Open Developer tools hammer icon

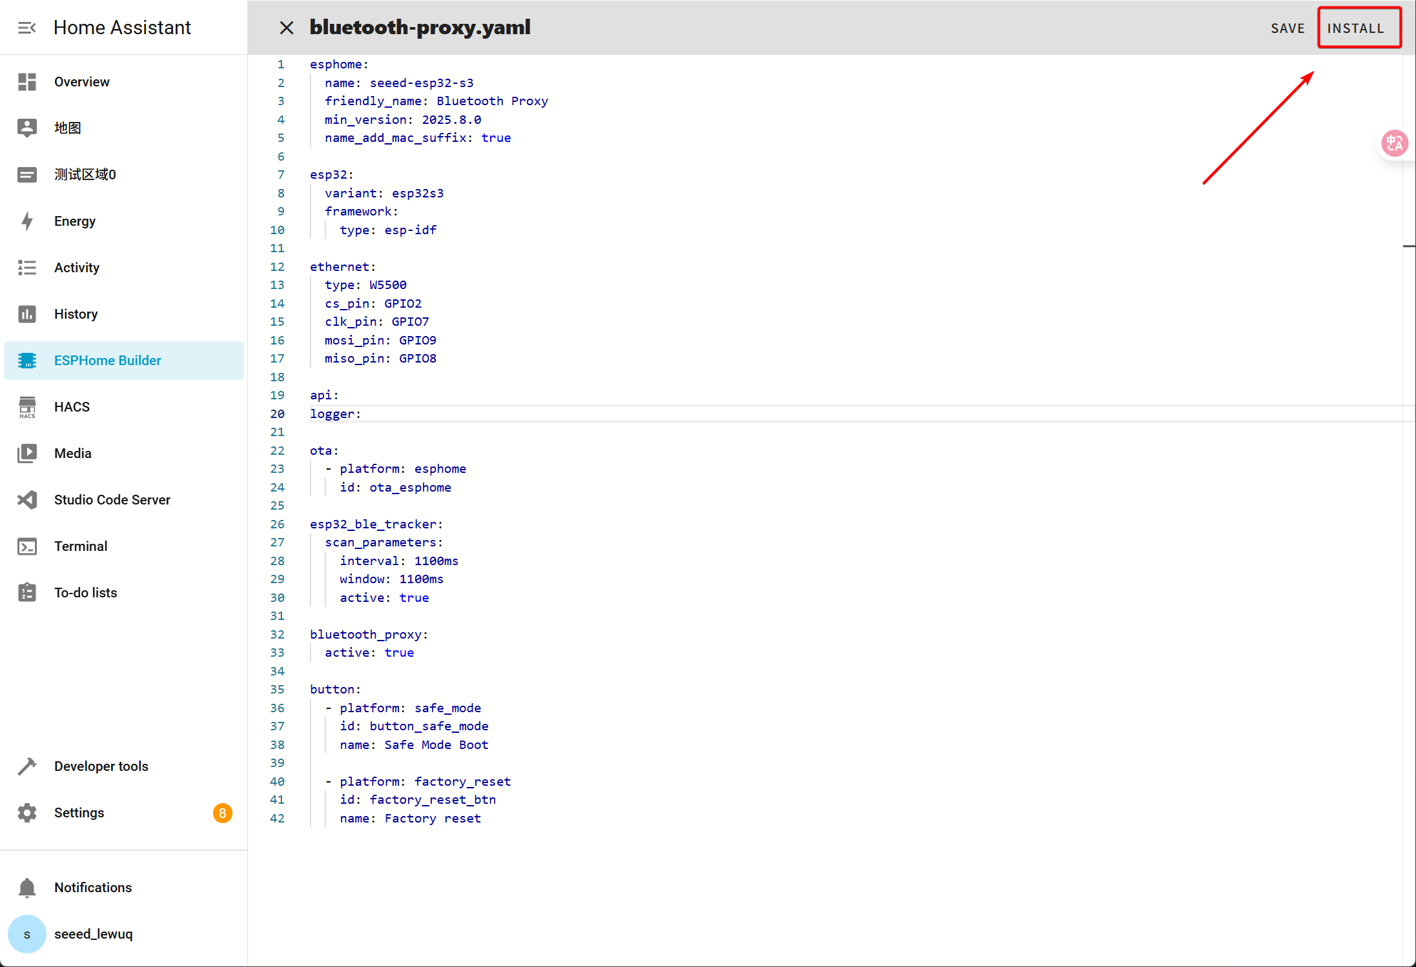(27, 766)
